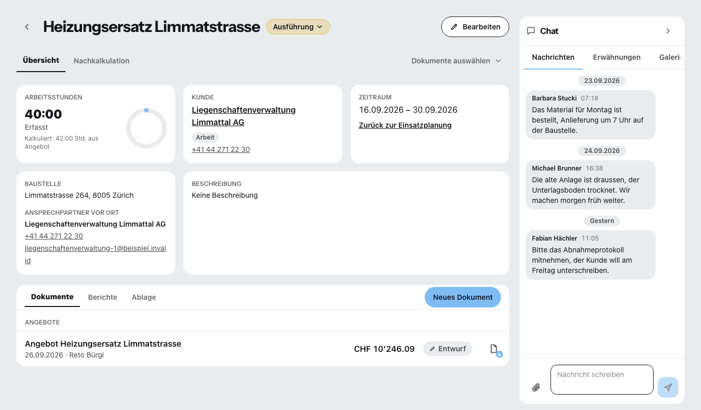This screenshot has height=410, width=701.
Task: Click phone number in the Kunde card
Action: pyautogui.click(x=221, y=149)
